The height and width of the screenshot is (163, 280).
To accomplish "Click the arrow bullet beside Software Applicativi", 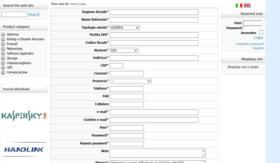I will [x=3, y=54].
